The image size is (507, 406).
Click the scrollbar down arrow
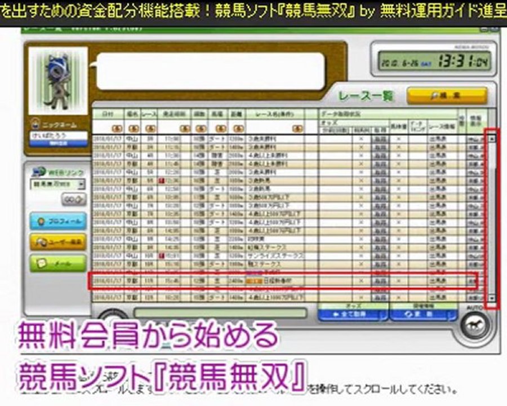[492, 298]
